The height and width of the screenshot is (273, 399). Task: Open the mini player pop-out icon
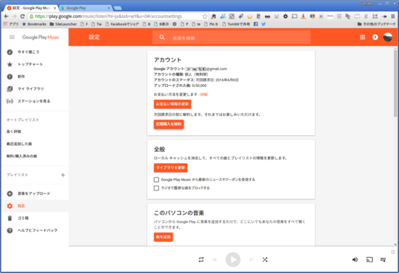(393, 252)
